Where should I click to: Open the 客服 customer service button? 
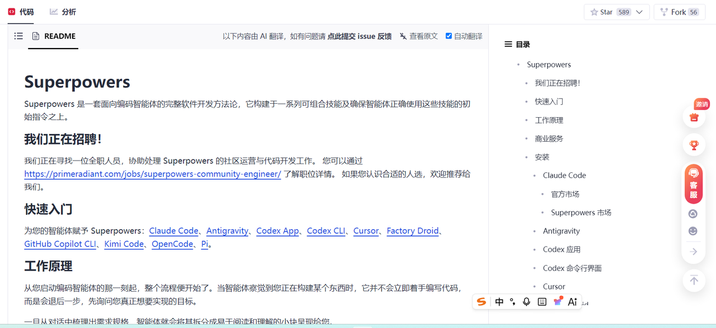point(694,184)
